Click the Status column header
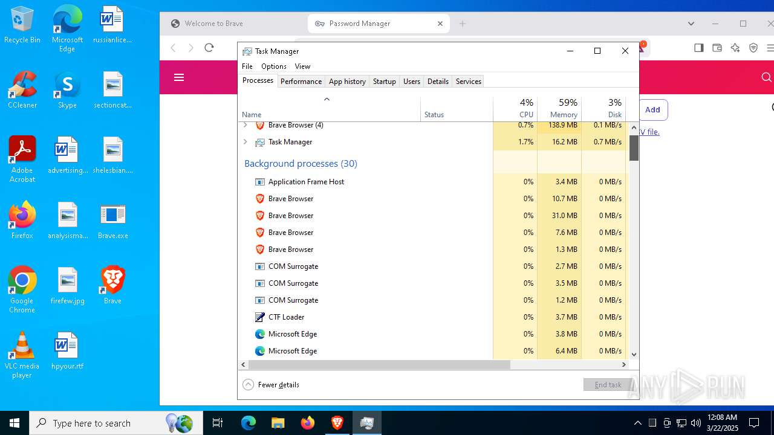Image resolution: width=774 pixels, height=435 pixels. (457, 109)
